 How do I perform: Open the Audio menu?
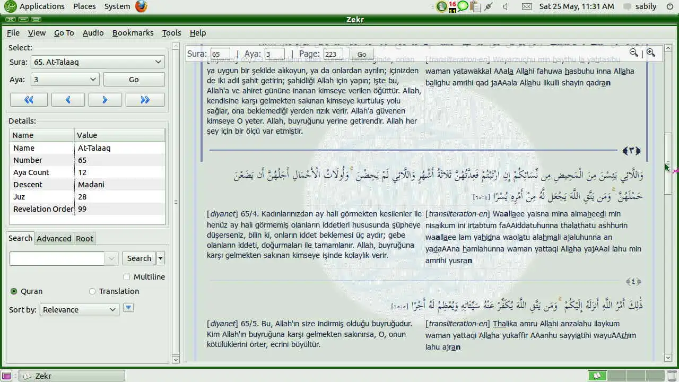point(93,33)
